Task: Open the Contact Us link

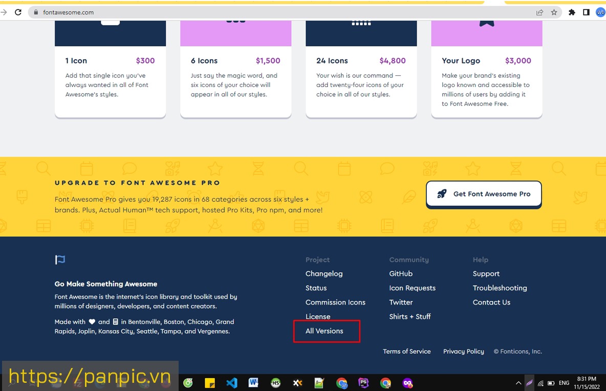Action: (x=491, y=302)
